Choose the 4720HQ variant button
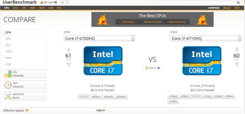 pos(218,96)
